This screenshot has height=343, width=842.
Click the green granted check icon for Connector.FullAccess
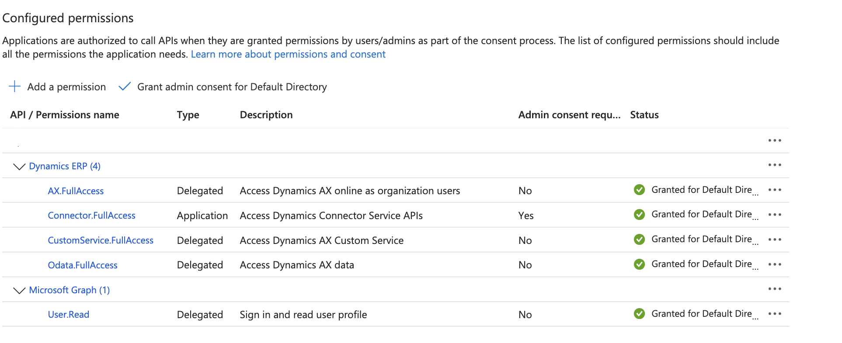[x=639, y=214]
